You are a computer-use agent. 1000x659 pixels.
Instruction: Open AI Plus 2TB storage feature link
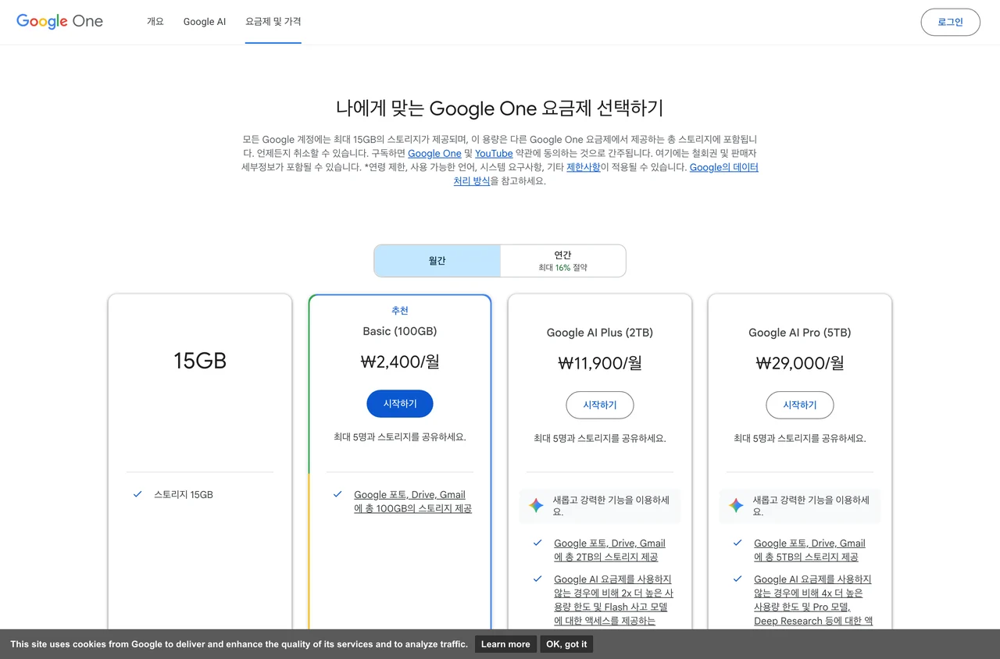(610, 550)
